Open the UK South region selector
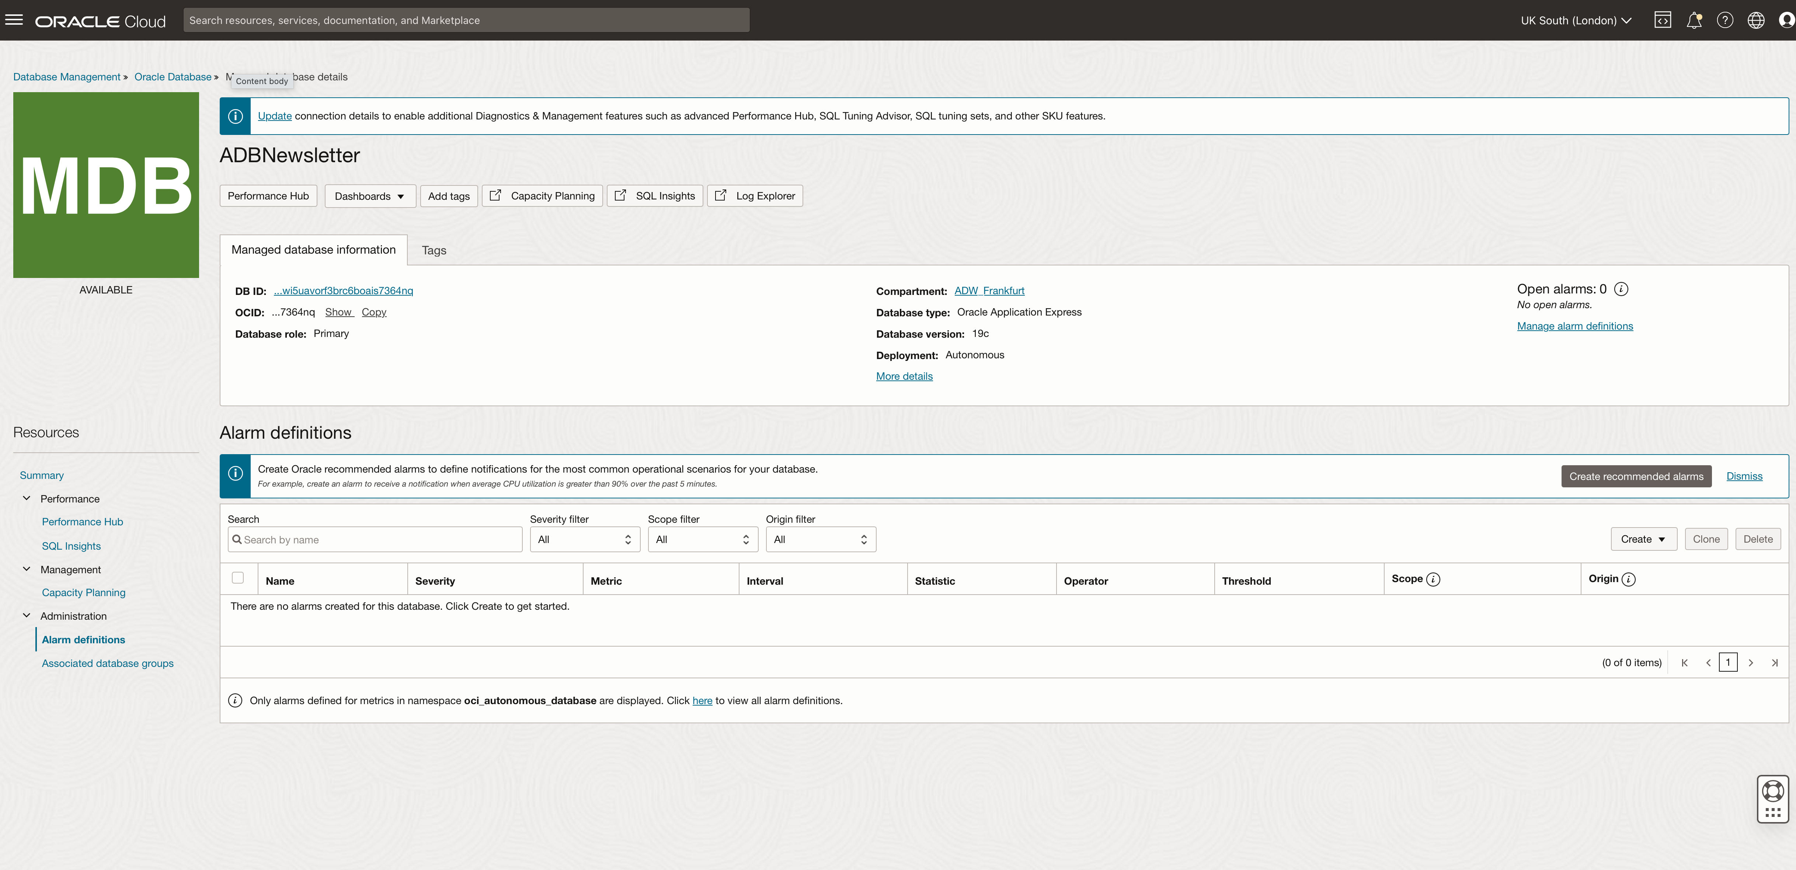Image resolution: width=1796 pixels, height=870 pixels. 1576,20
